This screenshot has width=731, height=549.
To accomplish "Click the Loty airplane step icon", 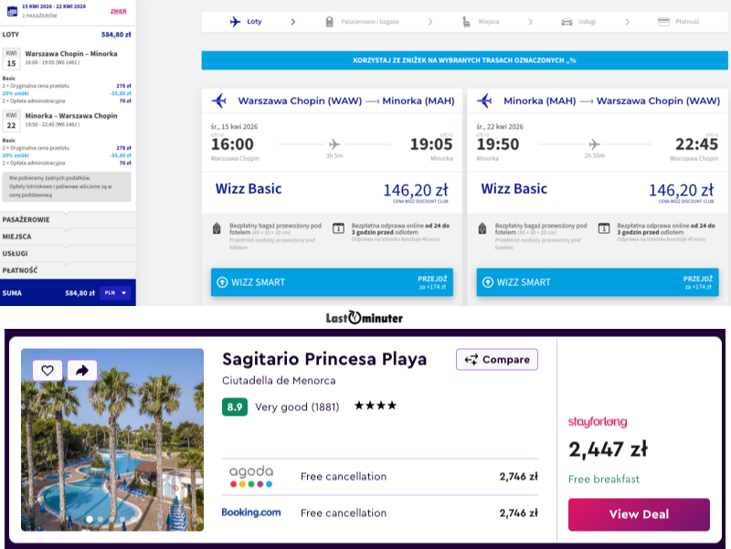I will [235, 22].
